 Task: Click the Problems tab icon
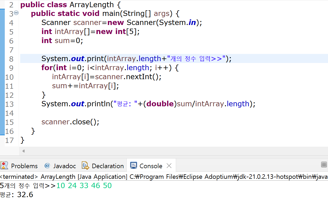(x=4, y=166)
